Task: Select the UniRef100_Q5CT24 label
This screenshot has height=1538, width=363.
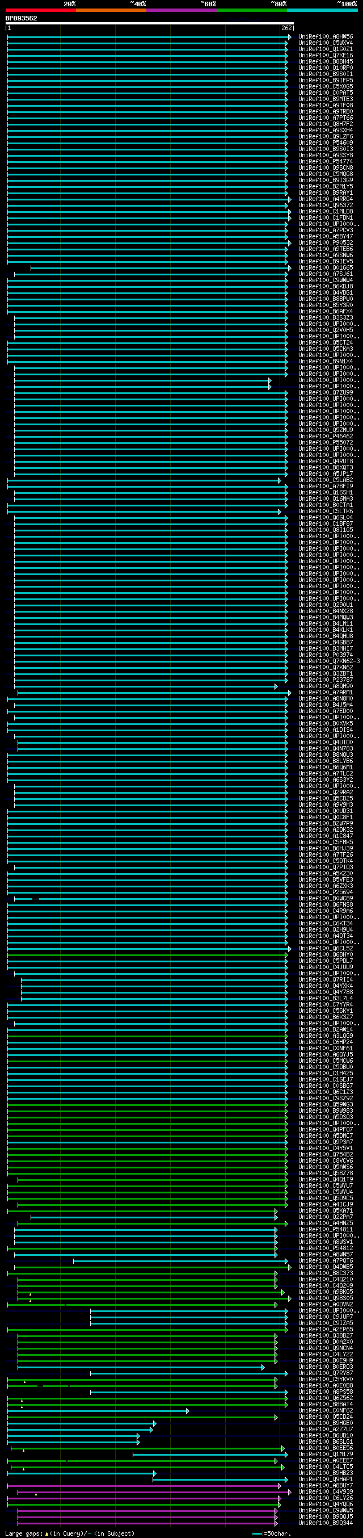Action: (x=326, y=343)
